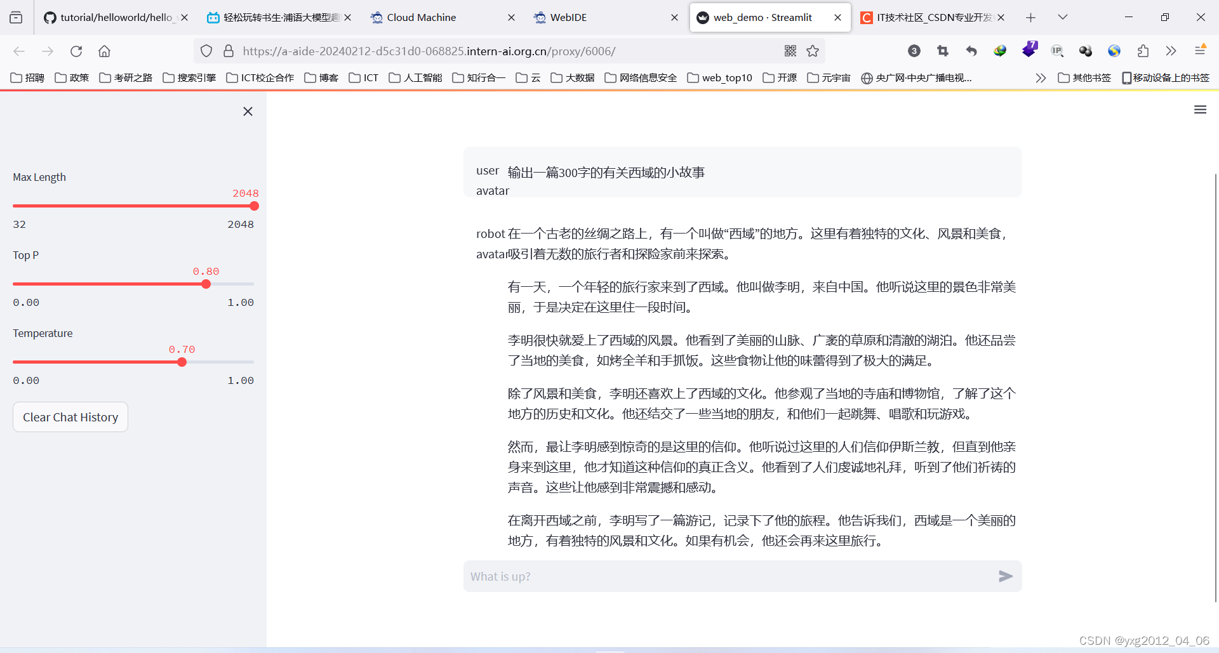The width and height of the screenshot is (1219, 653).
Task: Open the 元宇宙 bookmark folder
Action: click(x=829, y=77)
